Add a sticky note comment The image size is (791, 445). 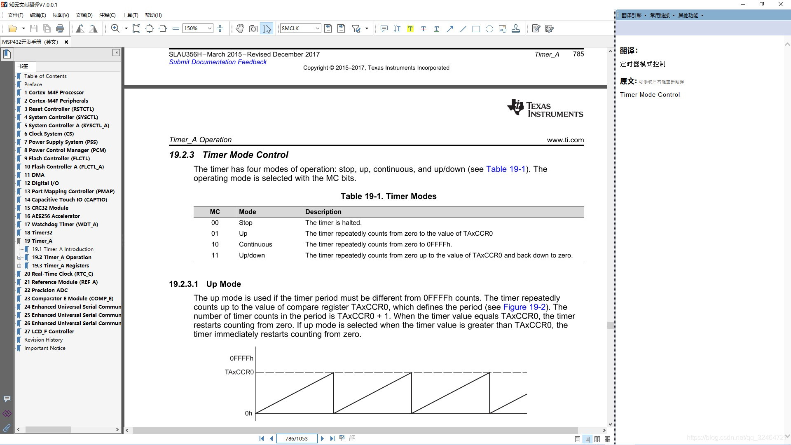pos(384,28)
